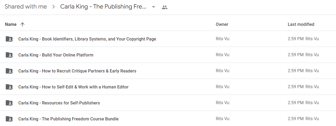Image resolution: width=336 pixels, height=126 pixels.
Task: Click the breadcrumb chevron separator
Action: pos(54,7)
